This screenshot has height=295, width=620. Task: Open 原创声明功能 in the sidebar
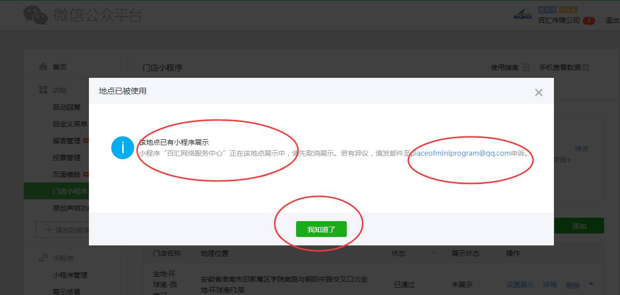coord(70,208)
